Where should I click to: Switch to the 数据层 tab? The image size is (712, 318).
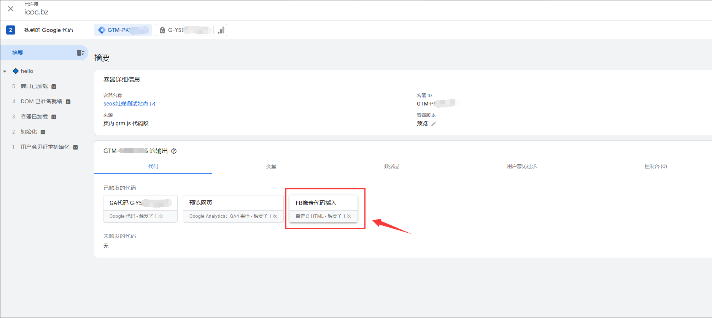391,166
